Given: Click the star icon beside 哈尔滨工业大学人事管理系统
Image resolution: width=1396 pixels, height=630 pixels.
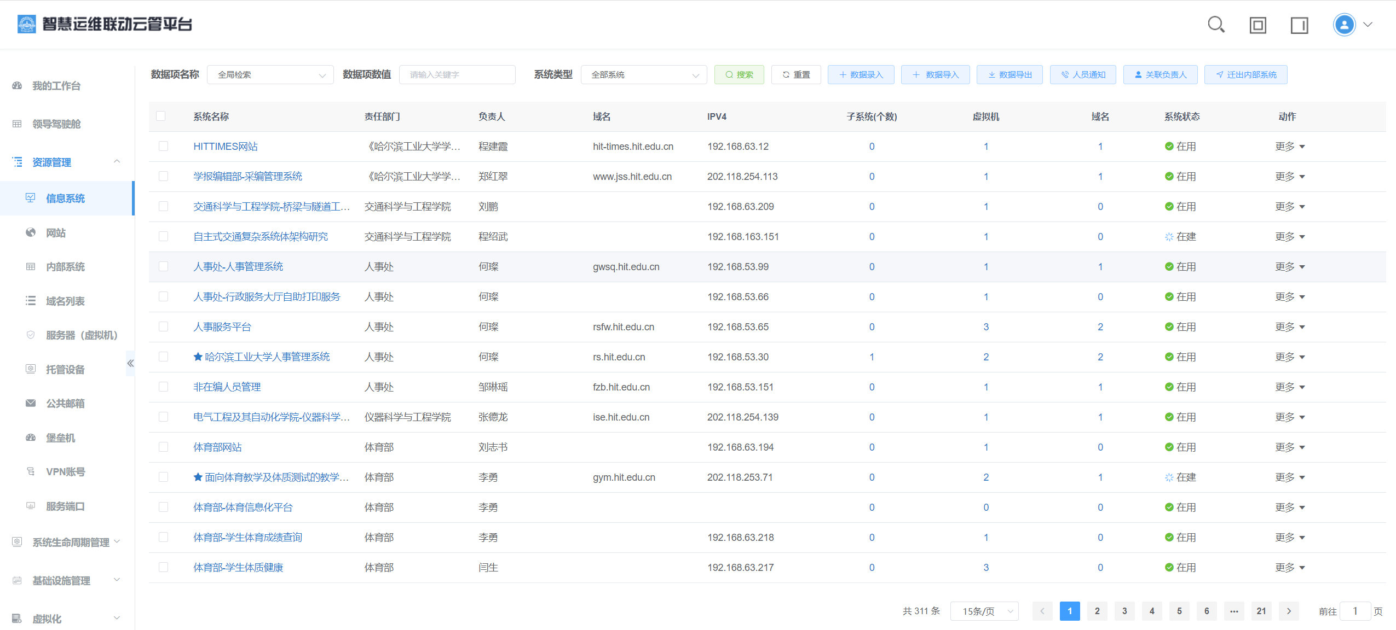Looking at the screenshot, I should click(x=198, y=357).
